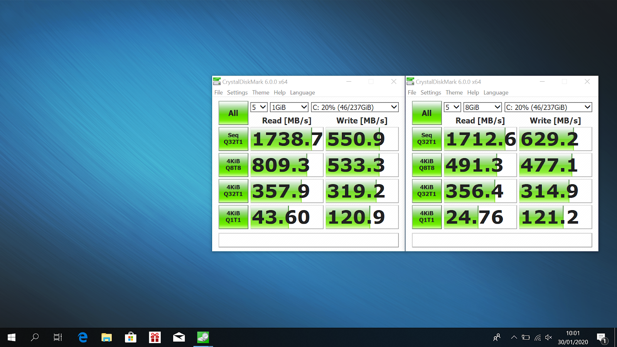
Task: Open Microsoft Store from taskbar
Action: [x=131, y=337]
